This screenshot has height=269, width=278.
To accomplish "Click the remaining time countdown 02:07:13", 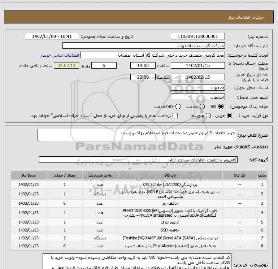I will [x=66, y=65].
